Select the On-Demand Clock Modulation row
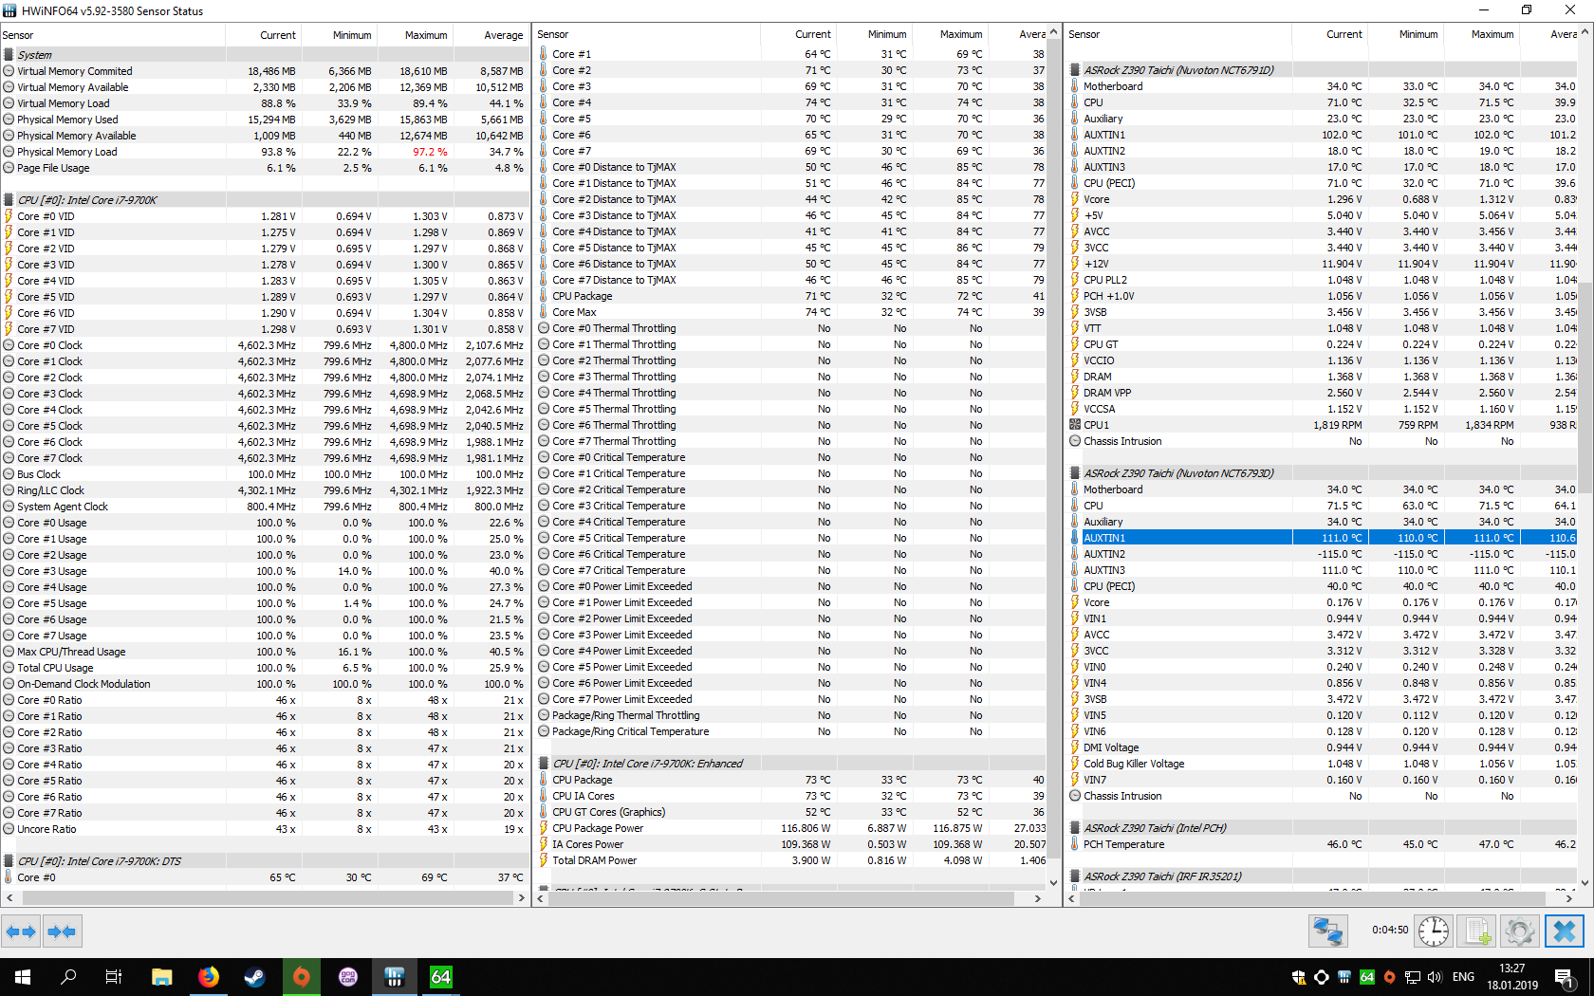 [264, 684]
